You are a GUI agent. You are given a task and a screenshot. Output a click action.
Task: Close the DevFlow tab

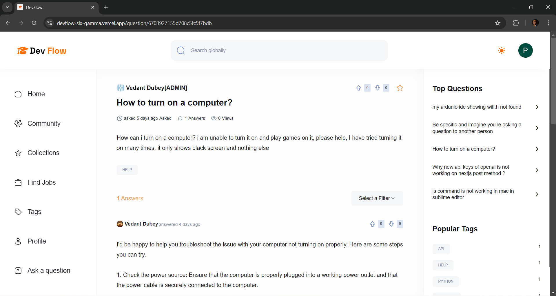click(93, 7)
